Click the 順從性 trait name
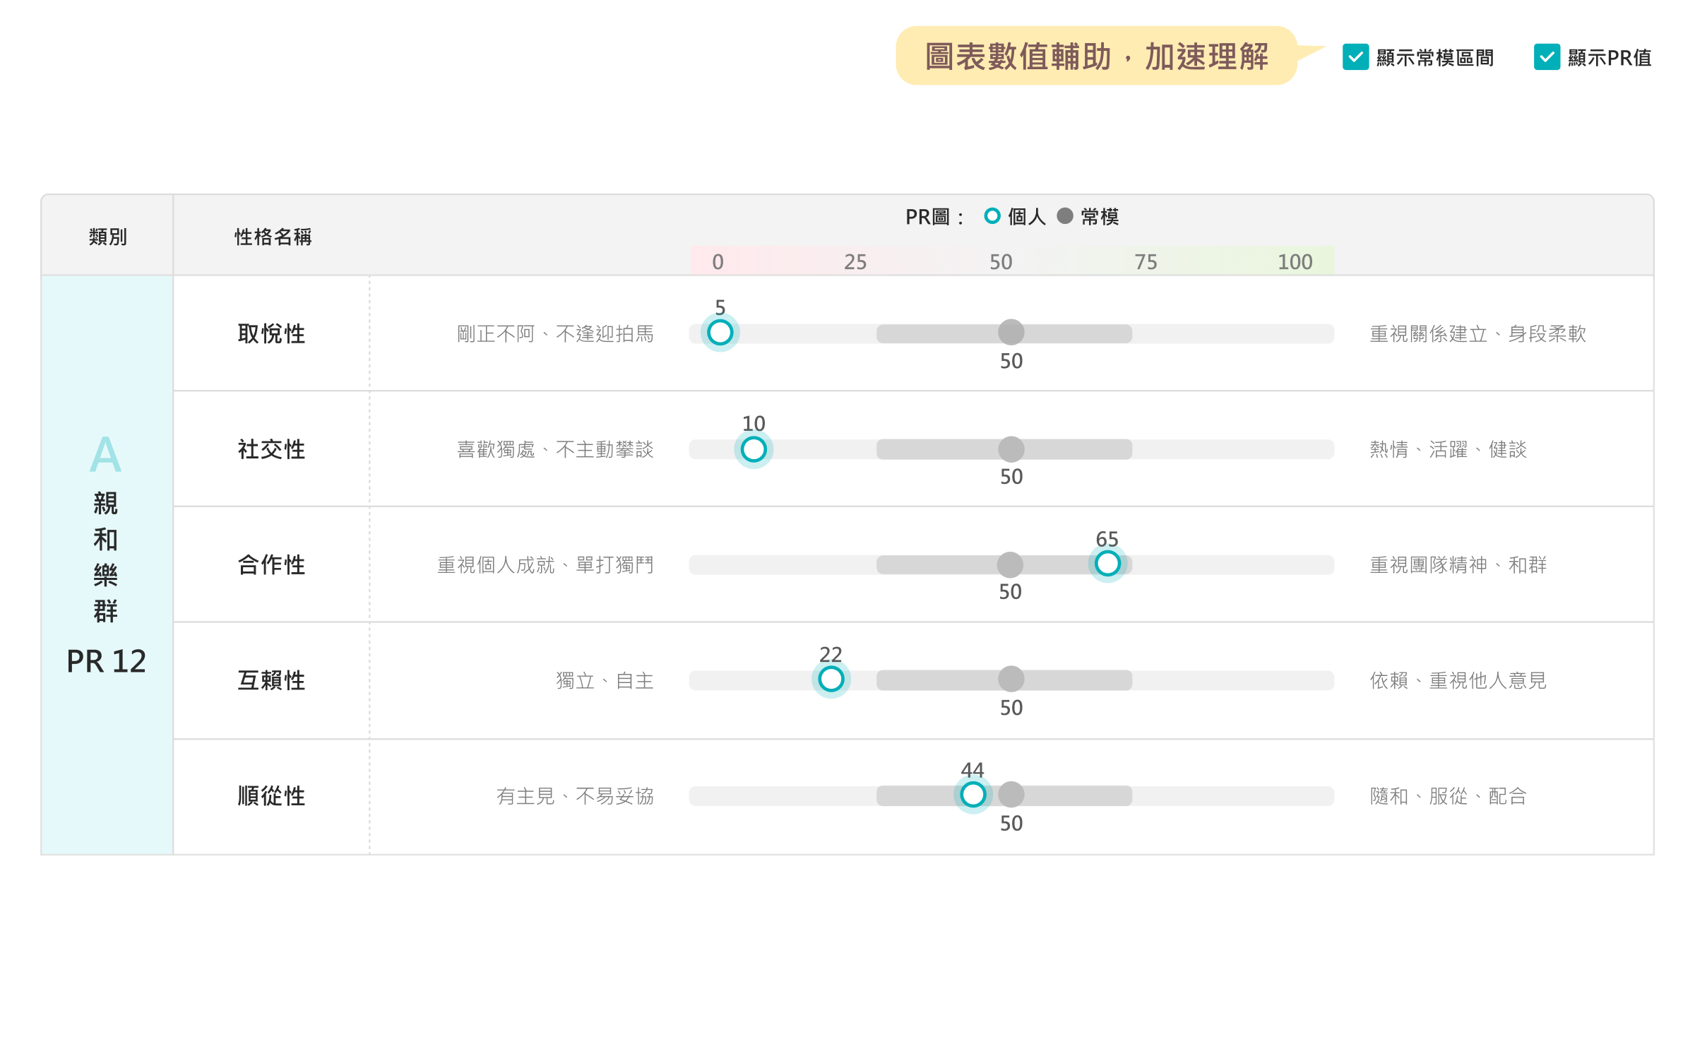Image resolution: width=1695 pixels, height=1049 pixels. pyautogui.click(x=271, y=796)
